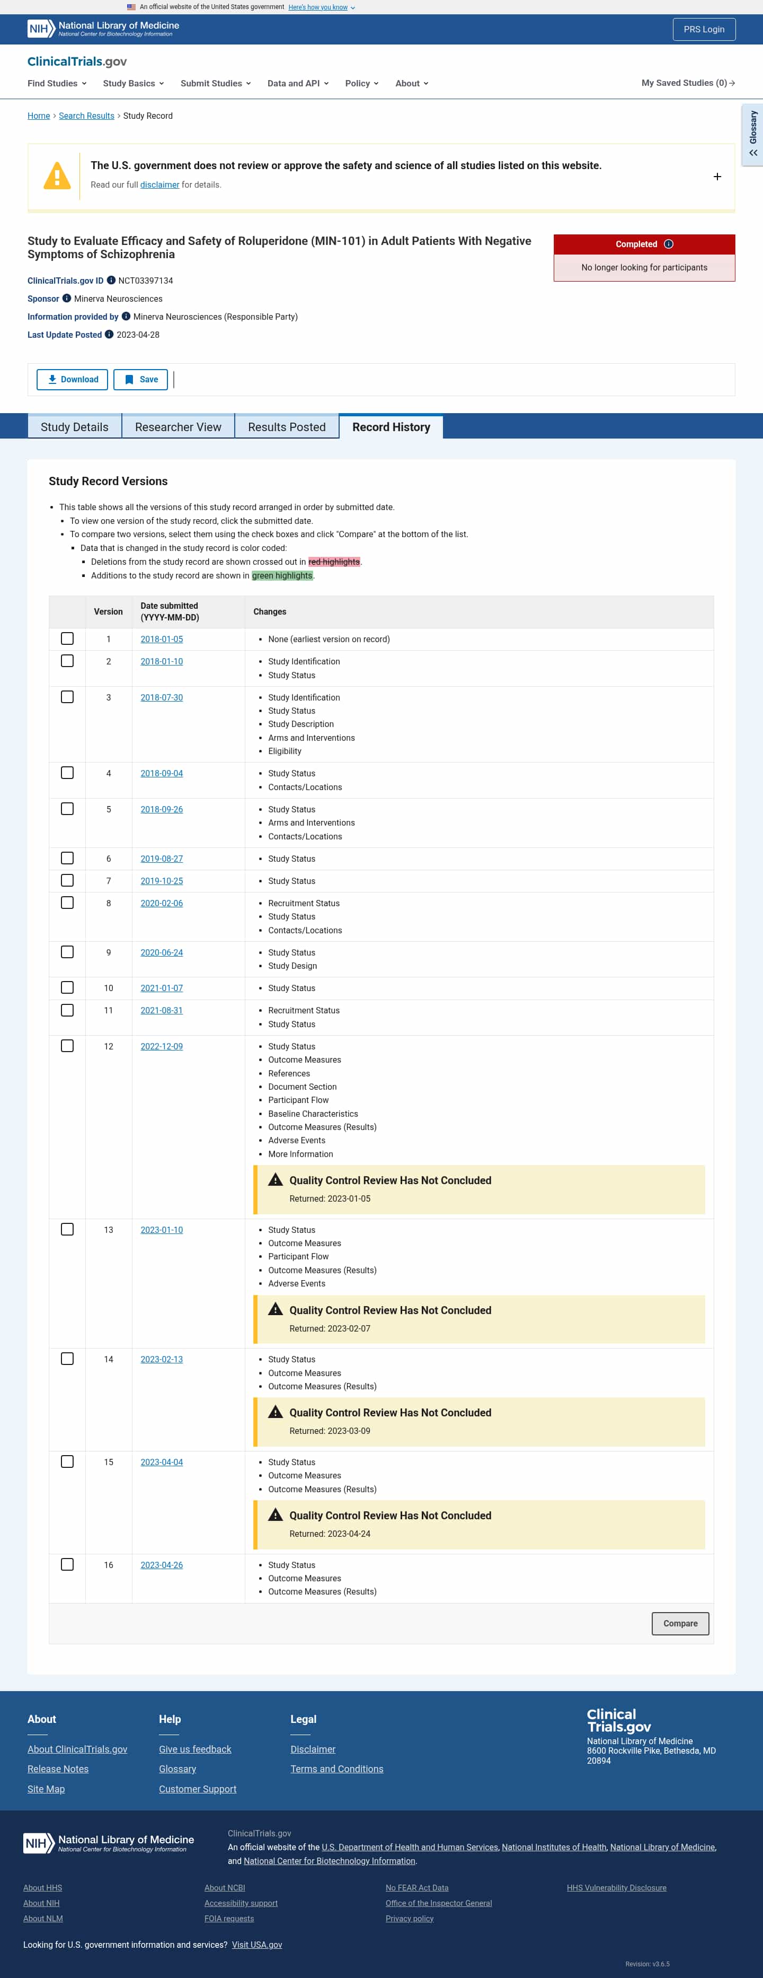This screenshot has height=1978, width=763.
Task: Check the box for version 2
Action: click(x=67, y=661)
